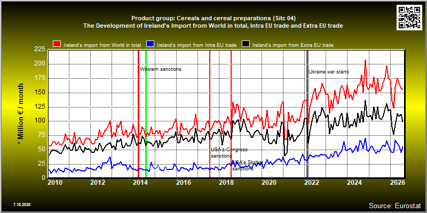Click the "USA's Congress sanctions" annotation
This screenshot has width=427, height=213.
click(x=230, y=153)
